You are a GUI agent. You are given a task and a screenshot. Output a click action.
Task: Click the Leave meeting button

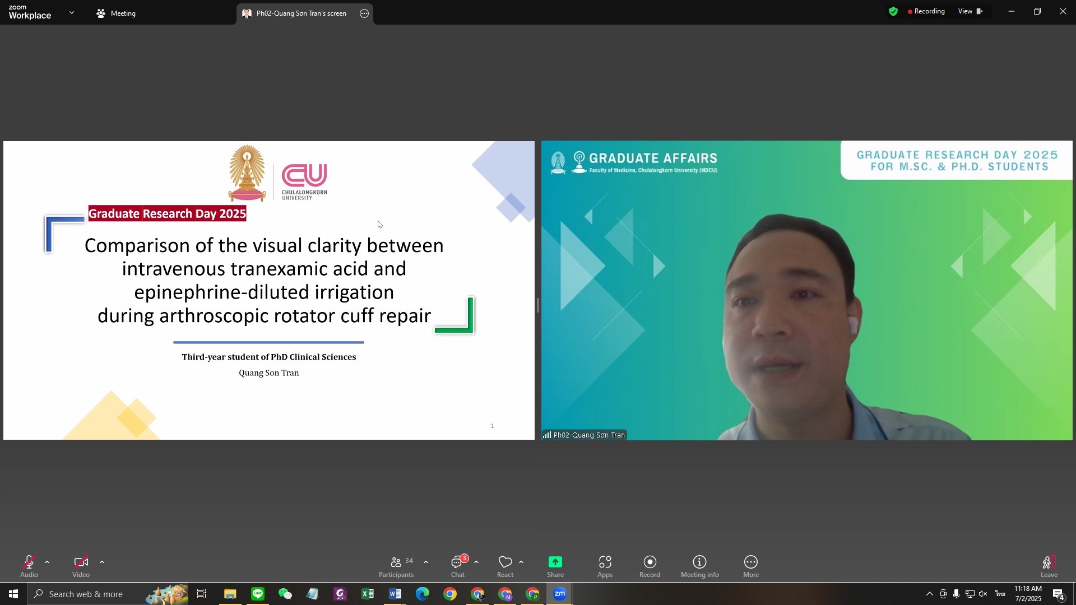coord(1049,566)
